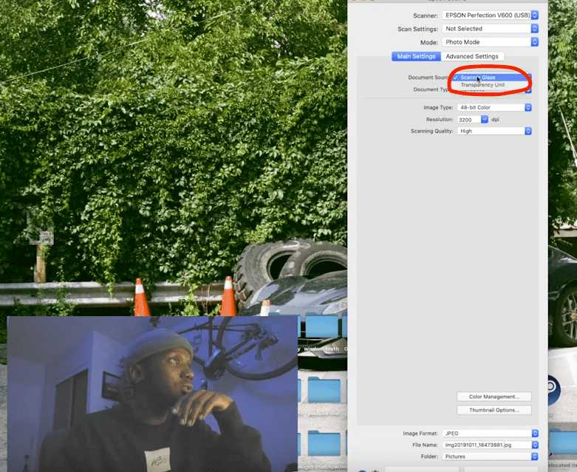Open the Scan Settings dropdown set to Not Selected
Screen dimensions: 577x472
click(x=490, y=28)
